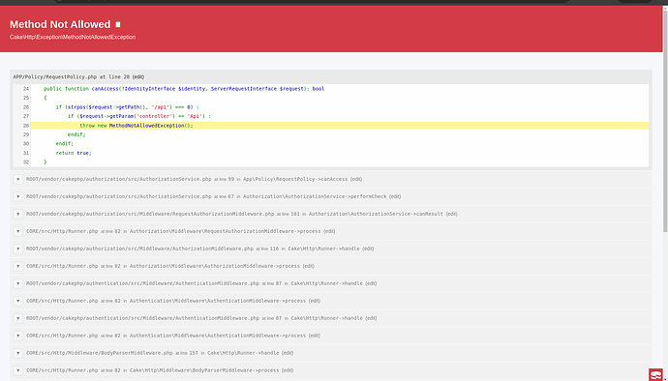Expand the first AuthenticationMiddleware->process frame
Viewport: 668px width, 381px height.
17,301
